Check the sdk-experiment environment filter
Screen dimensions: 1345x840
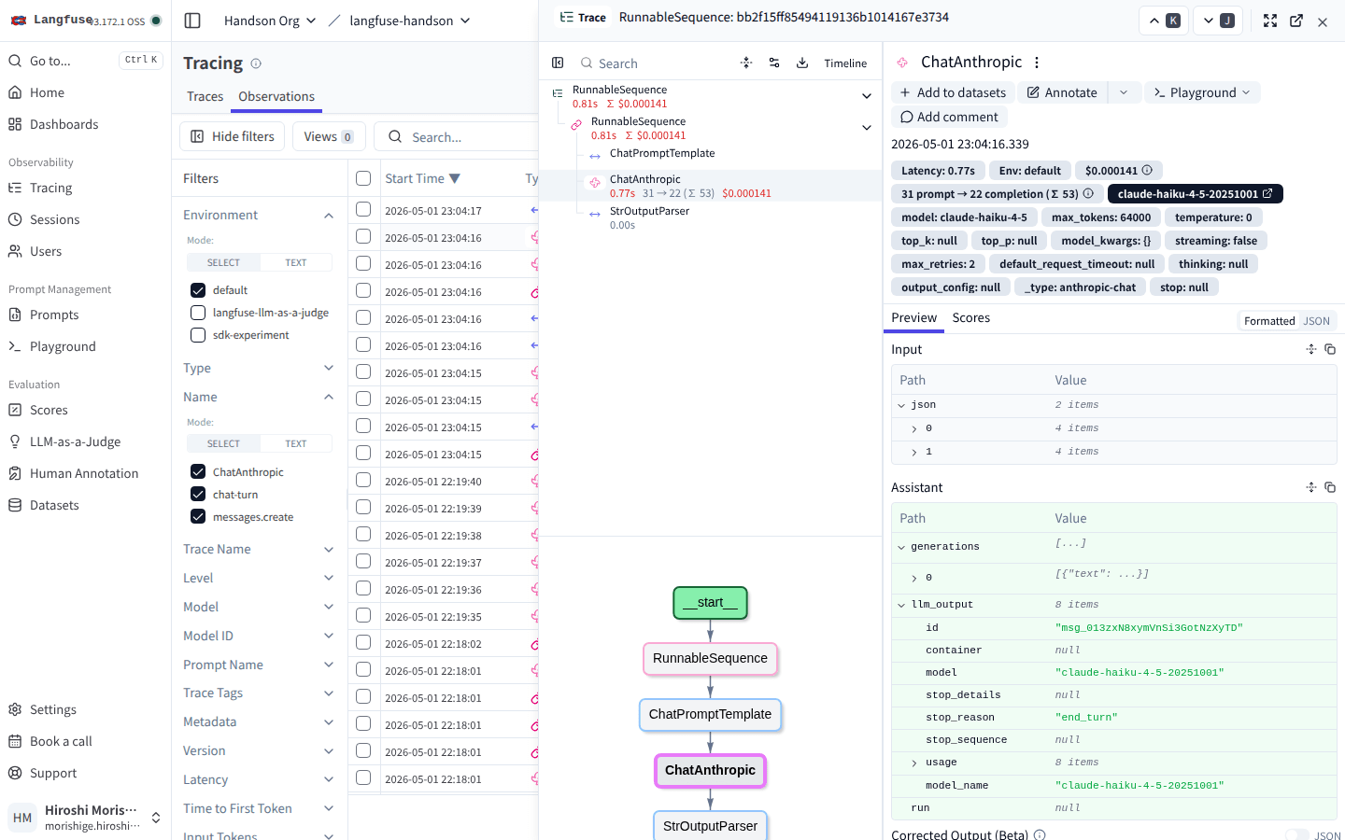pos(198,335)
